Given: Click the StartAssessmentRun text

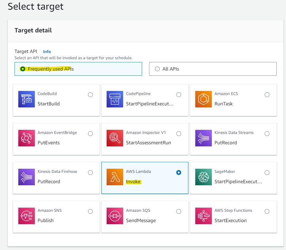Looking at the screenshot, I should click(x=148, y=143).
